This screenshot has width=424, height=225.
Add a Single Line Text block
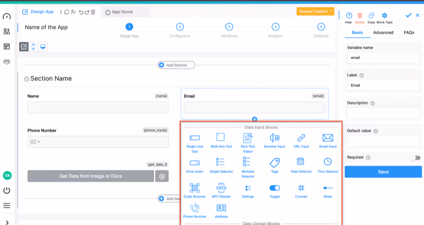coord(195,143)
